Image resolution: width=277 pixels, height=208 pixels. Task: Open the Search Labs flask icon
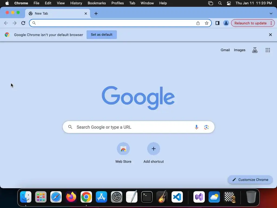pyautogui.click(x=255, y=50)
